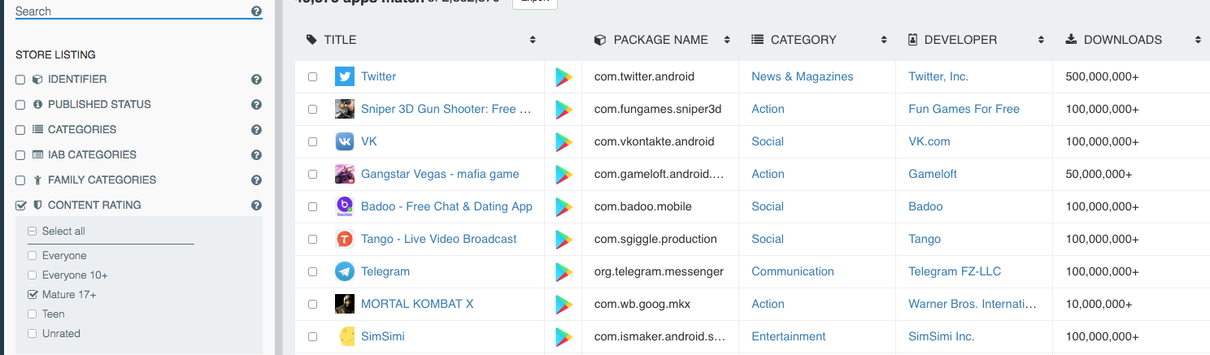The width and height of the screenshot is (1210, 355).
Task: Enable the PUBLISHED STATUS filter checkbox
Action: click(20, 105)
